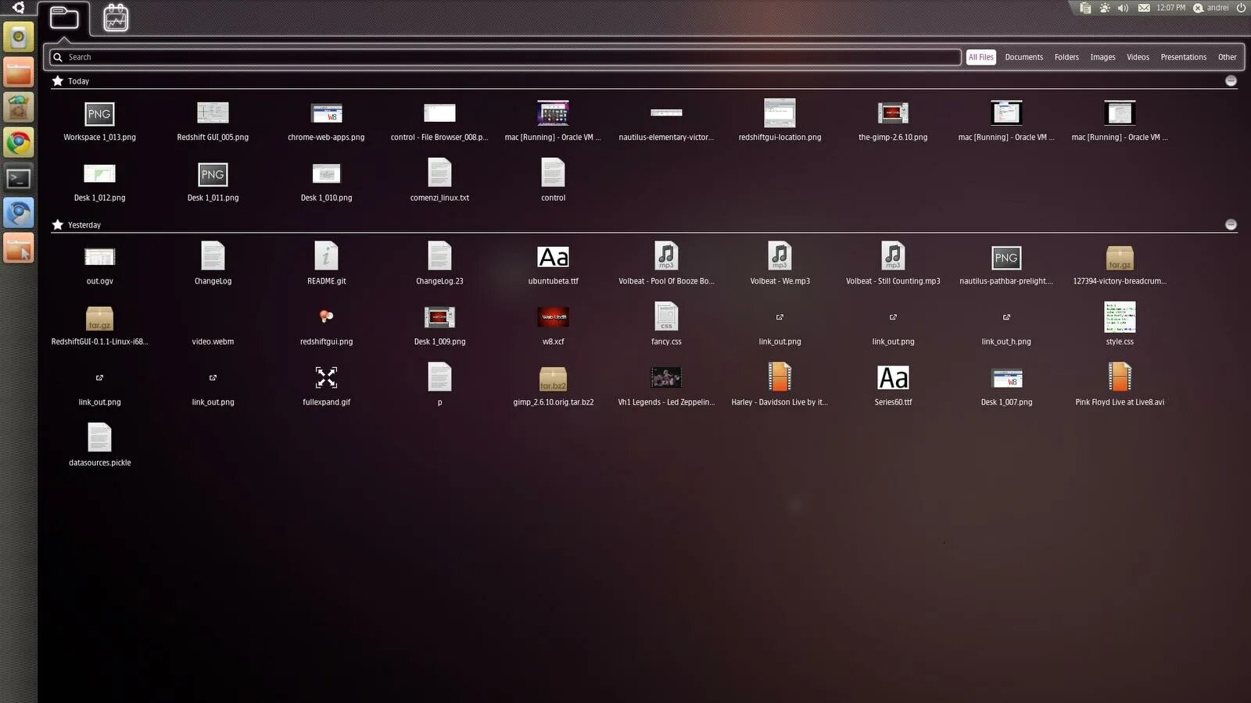Open Volbeat - Still Counting.mp3
This screenshot has width=1251, height=703.
893,263
